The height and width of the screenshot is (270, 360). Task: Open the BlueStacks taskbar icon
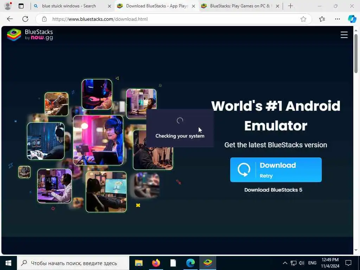click(x=207, y=263)
